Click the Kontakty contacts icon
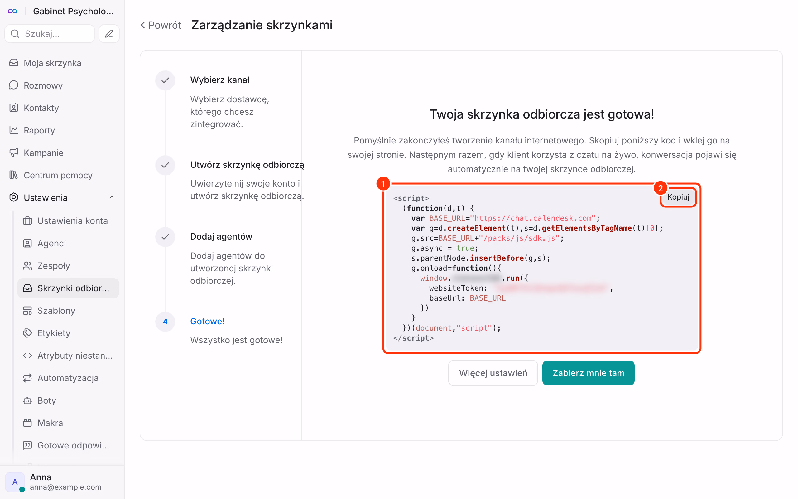 [x=13, y=108]
